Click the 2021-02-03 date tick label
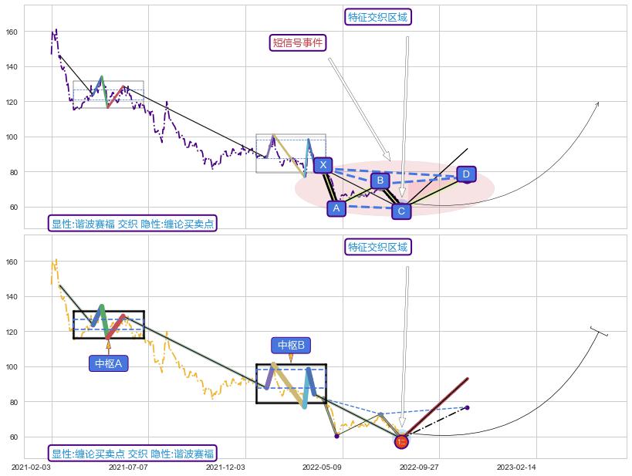The width and height of the screenshot is (632, 476). tap(31, 468)
